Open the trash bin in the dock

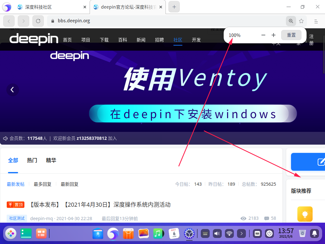303,233
